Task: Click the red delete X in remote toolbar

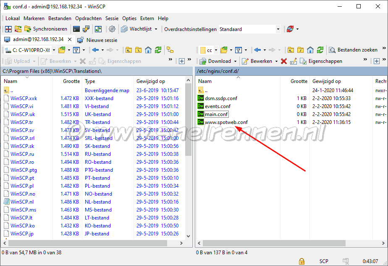Action: 284,61
